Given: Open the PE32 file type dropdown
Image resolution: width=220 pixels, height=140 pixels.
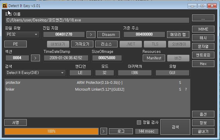Looking at the screenshot, I should (x=22, y=34).
